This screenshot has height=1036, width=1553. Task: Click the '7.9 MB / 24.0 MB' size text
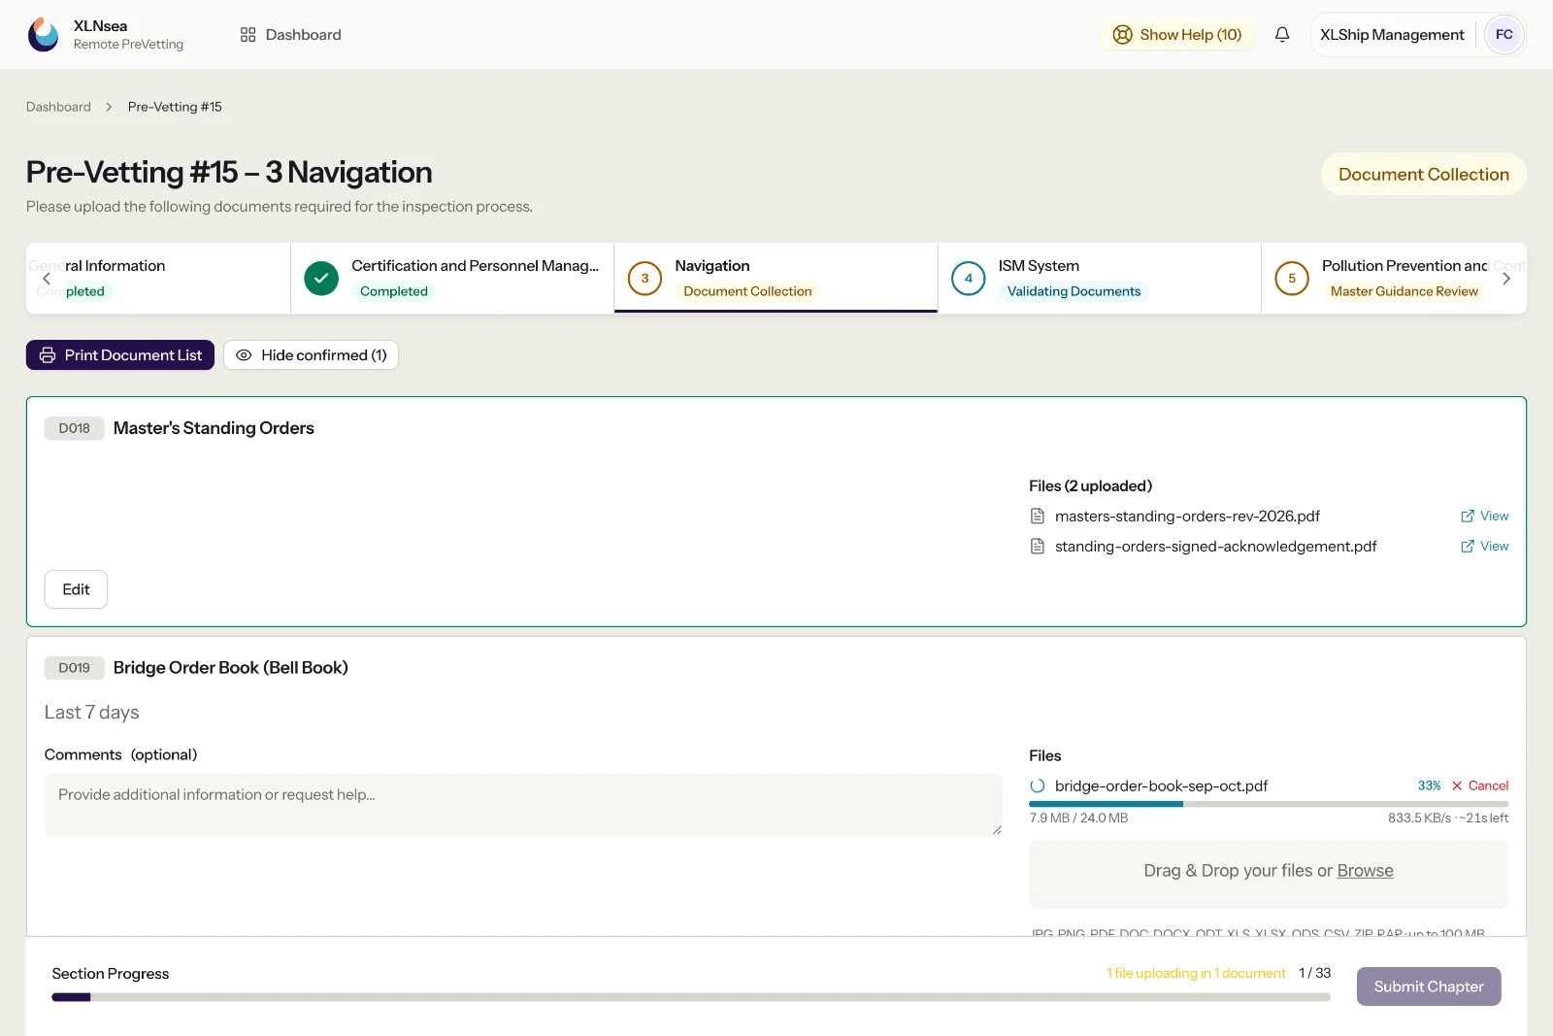[1078, 819]
